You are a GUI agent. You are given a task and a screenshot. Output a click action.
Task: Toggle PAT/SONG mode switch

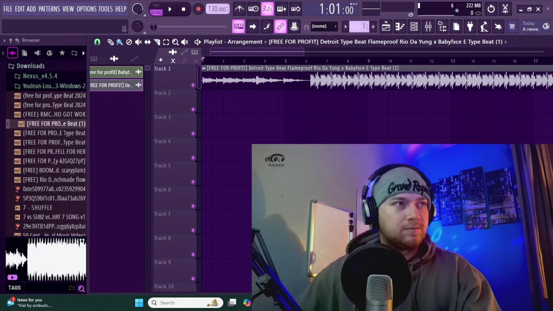[156, 9]
